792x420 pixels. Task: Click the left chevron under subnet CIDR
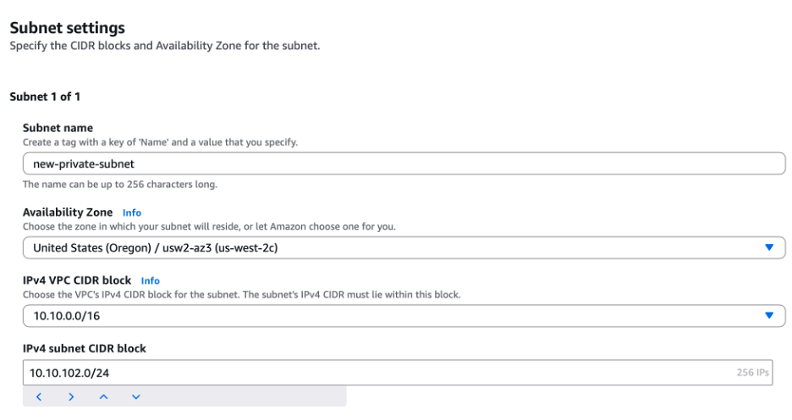[x=39, y=396]
